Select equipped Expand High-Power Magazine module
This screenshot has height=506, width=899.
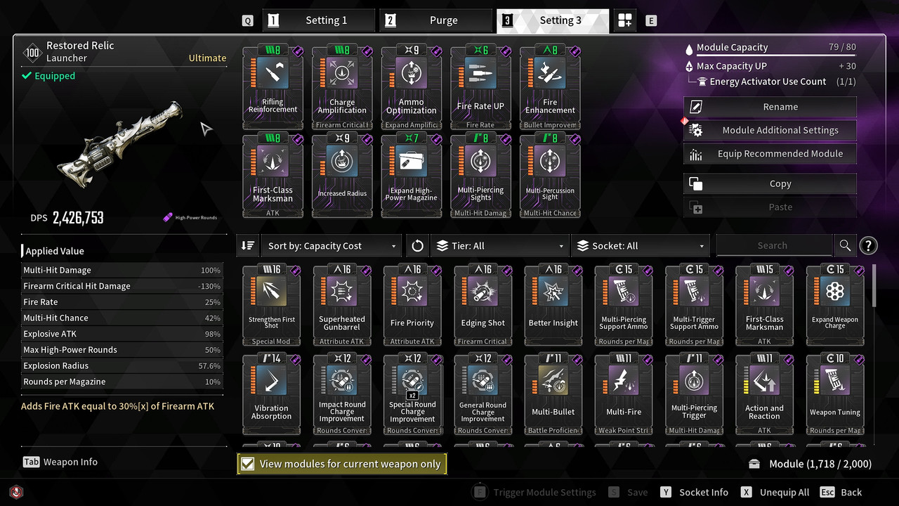(x=412, y=176)
